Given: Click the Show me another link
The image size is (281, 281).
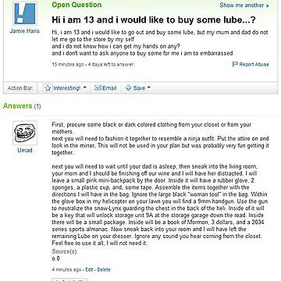Looking at the screenshot, I should click(242, 5).
